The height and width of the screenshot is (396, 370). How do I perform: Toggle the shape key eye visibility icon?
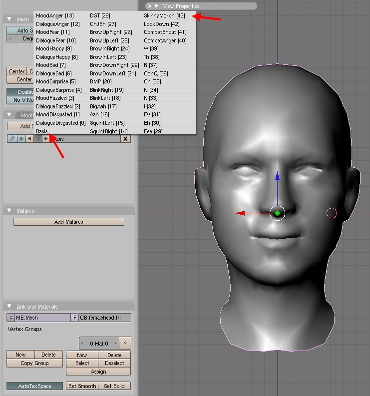point(21,139)
